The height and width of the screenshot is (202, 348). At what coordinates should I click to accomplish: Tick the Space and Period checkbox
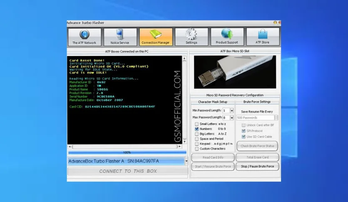coord(196,139)
